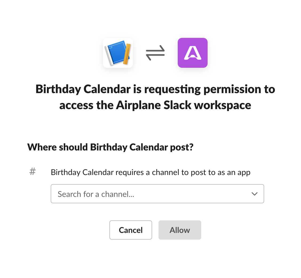
Task: Open the channel selector combo box
Action: coord(157,194)
